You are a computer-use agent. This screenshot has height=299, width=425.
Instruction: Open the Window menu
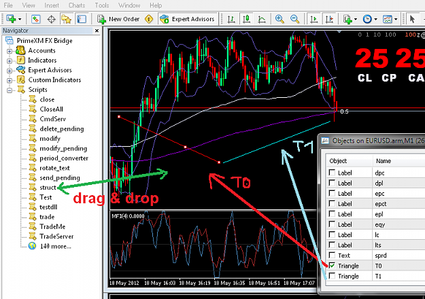(129, 5)
